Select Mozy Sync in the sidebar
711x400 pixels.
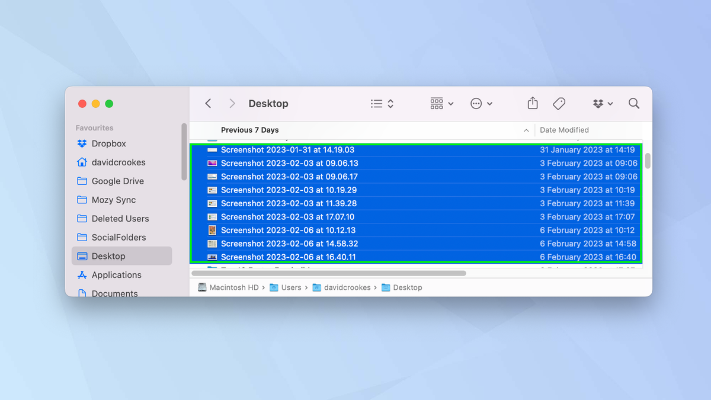click(113, 200)
